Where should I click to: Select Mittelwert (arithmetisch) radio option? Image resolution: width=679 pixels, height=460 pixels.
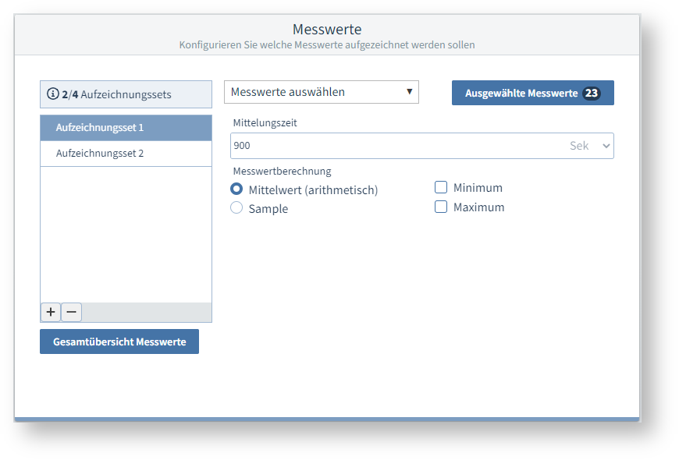(236, 189)
